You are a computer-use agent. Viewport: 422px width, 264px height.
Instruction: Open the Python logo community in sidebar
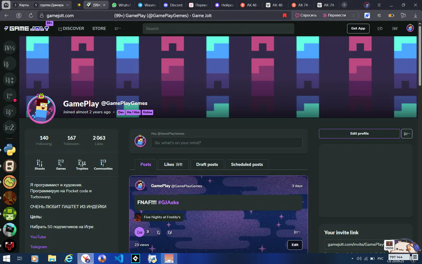10,150
